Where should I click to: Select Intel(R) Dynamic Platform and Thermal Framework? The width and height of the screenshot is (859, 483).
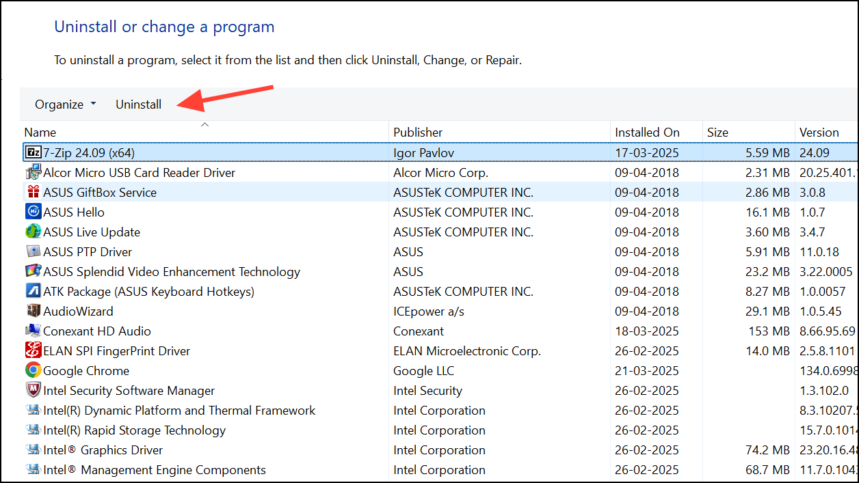pyautogui.click(x=440, y=410)
